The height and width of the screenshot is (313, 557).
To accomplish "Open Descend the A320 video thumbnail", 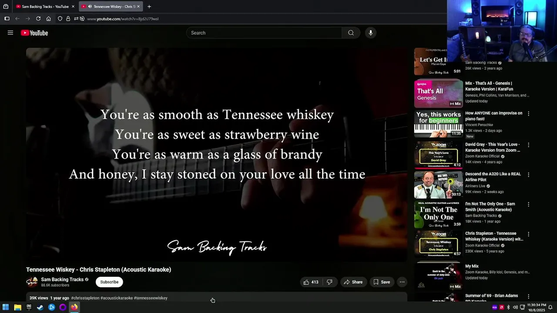I will click(x=438, y=185).
